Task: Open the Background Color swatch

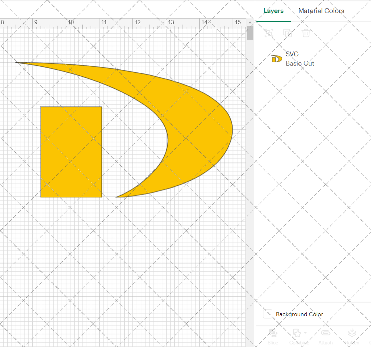Action: click(267, 314)
